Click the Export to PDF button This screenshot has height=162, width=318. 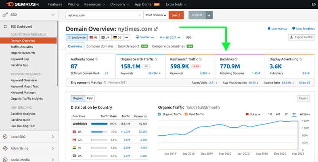tap(301, 37)
